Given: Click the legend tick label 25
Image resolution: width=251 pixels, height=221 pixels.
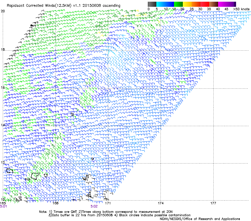Looking at the screenshot, I should coord(192,9).
